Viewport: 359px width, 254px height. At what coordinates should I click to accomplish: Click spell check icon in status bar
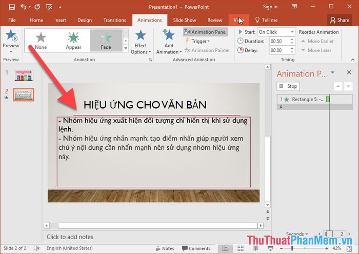tap(36, 248)
